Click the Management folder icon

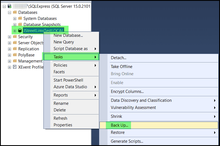[15, 61]
